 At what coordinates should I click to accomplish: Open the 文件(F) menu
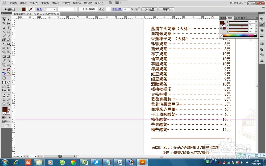click(x=13, y=3)
